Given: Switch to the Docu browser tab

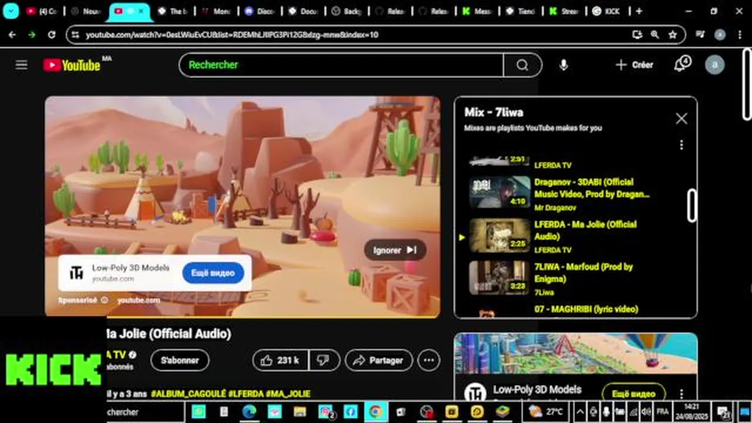Looking at the screenshot, I should coord(302,11).
